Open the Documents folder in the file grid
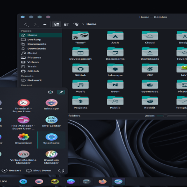The image size is (187, 187). (x=115, y=54)
